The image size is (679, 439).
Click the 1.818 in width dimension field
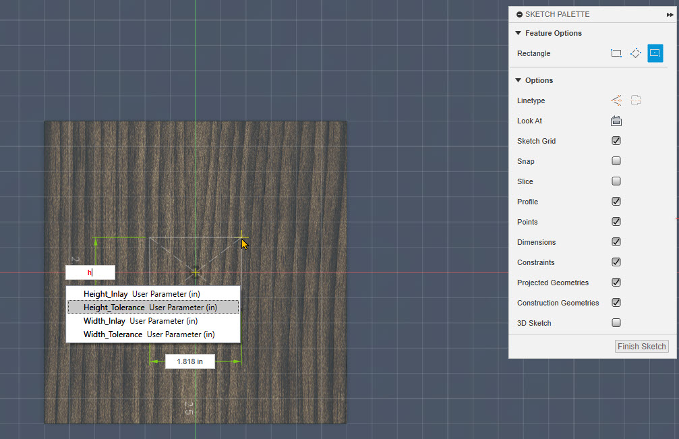click(189, 361)
